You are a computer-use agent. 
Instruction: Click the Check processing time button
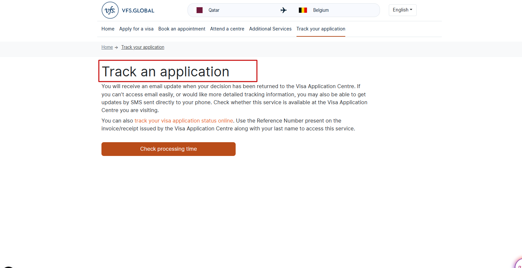pos(169,149)
